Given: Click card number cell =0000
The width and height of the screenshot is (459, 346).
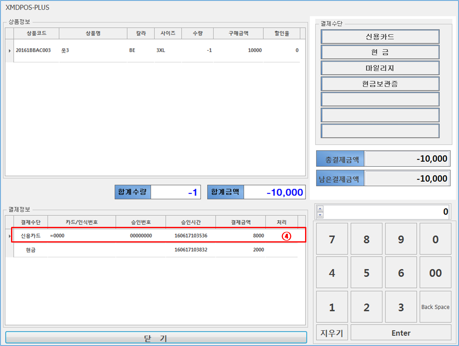Looking at the screenshot, I should click(x=82, y=236).
